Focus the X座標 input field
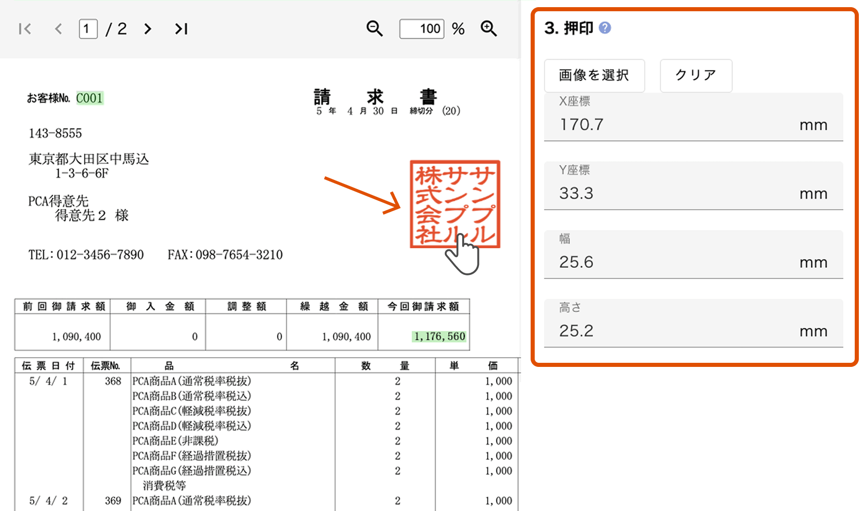 pos(675,125)
